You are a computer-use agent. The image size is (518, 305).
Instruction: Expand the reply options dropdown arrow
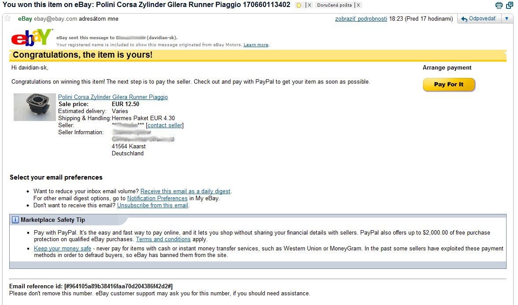tap(507, 19)
